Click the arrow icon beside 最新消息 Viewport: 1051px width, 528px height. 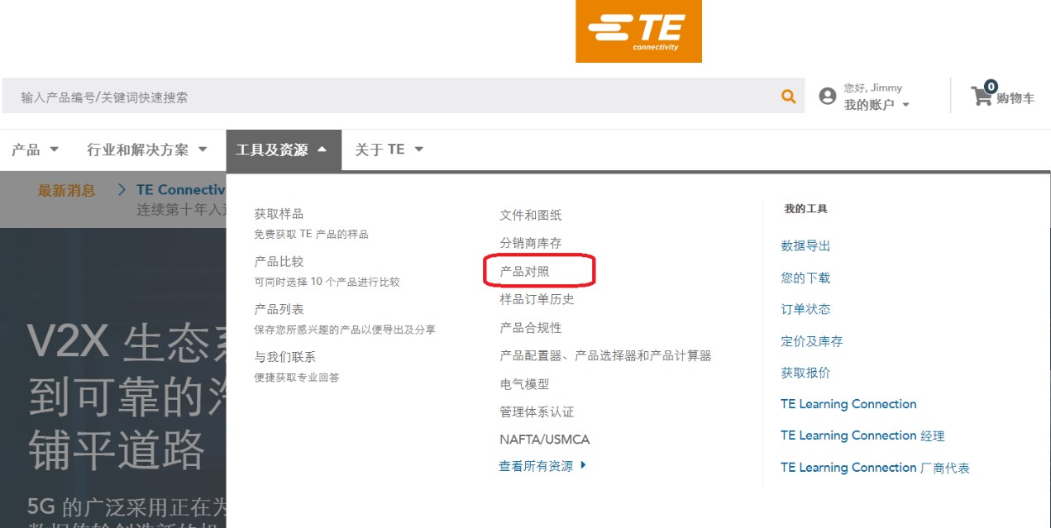pyautogui.click(x=122, y=190)
